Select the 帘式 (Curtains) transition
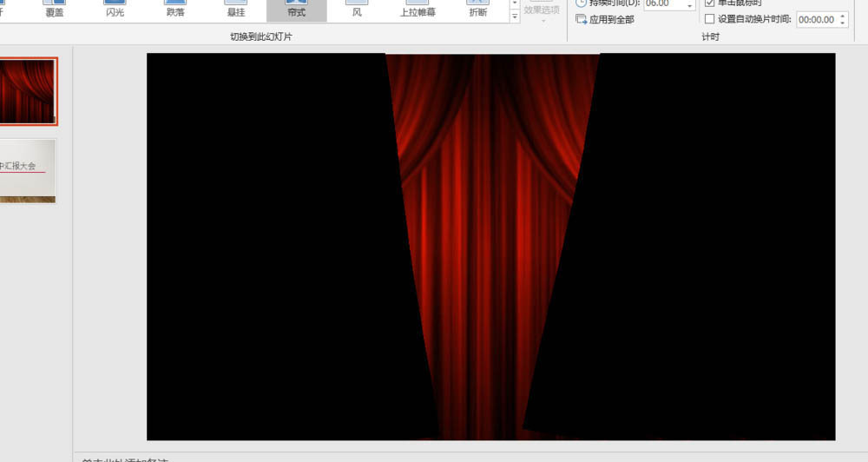Image resolution: width=868 pixels, height=462 pixels. 297,10
